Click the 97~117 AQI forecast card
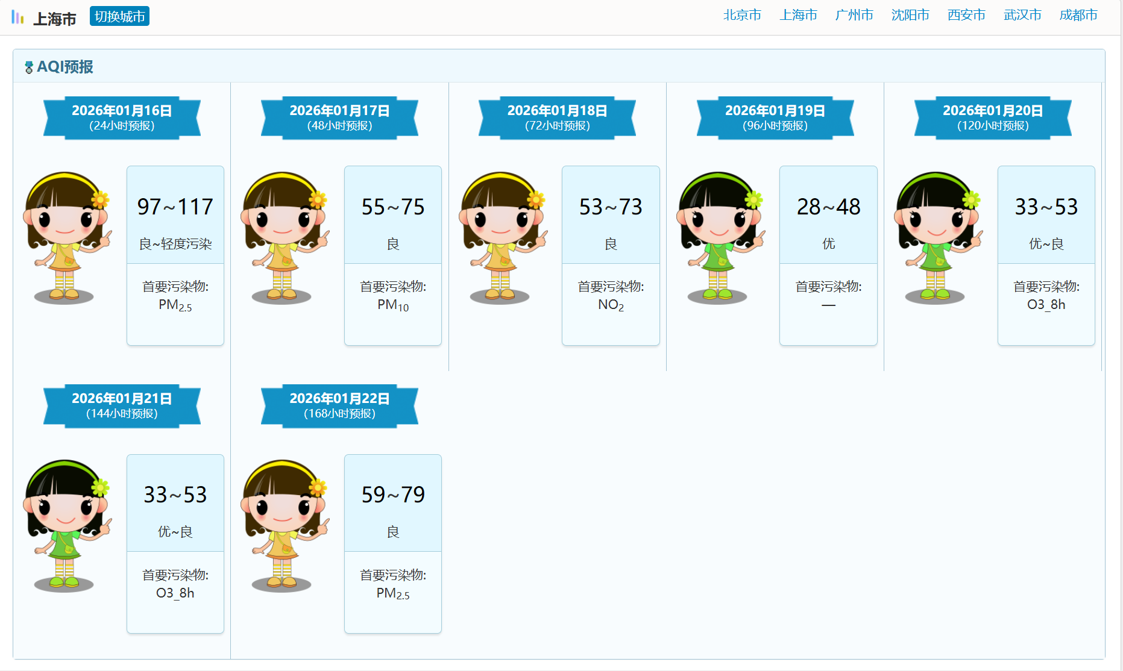This screenshot has height=671, width=1123. (x=175, y=255)
